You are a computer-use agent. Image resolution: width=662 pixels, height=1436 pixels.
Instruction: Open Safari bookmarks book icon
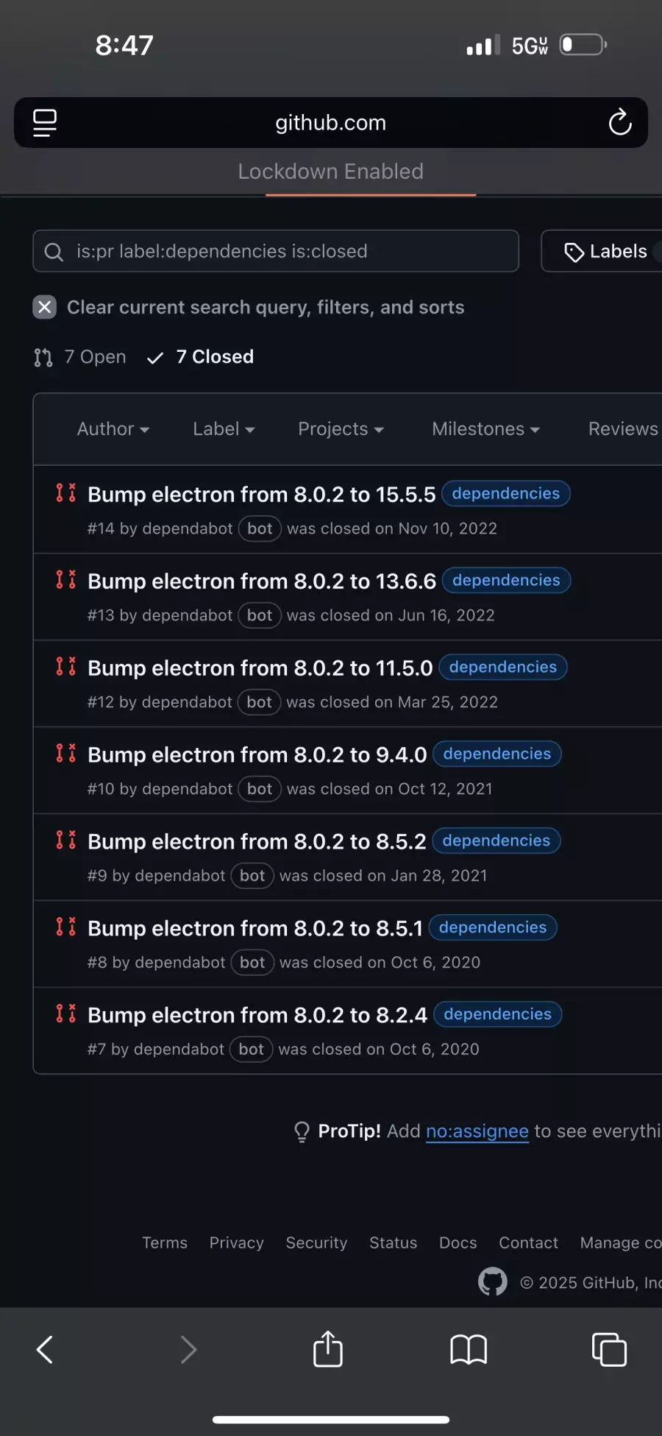click(x=469, y=1349)
